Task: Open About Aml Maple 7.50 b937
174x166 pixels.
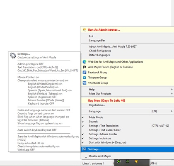Action: 113,46
